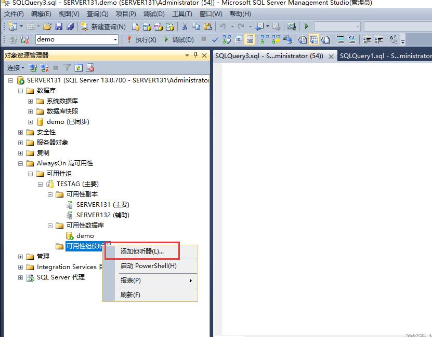
Task: Click the script icon with red X in Object Explorer
Action: pos(90,67)
